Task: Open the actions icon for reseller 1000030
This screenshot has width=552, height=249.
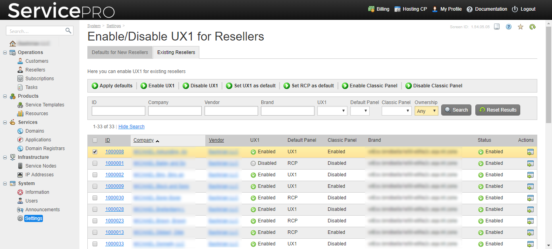Action: point(530,198)
